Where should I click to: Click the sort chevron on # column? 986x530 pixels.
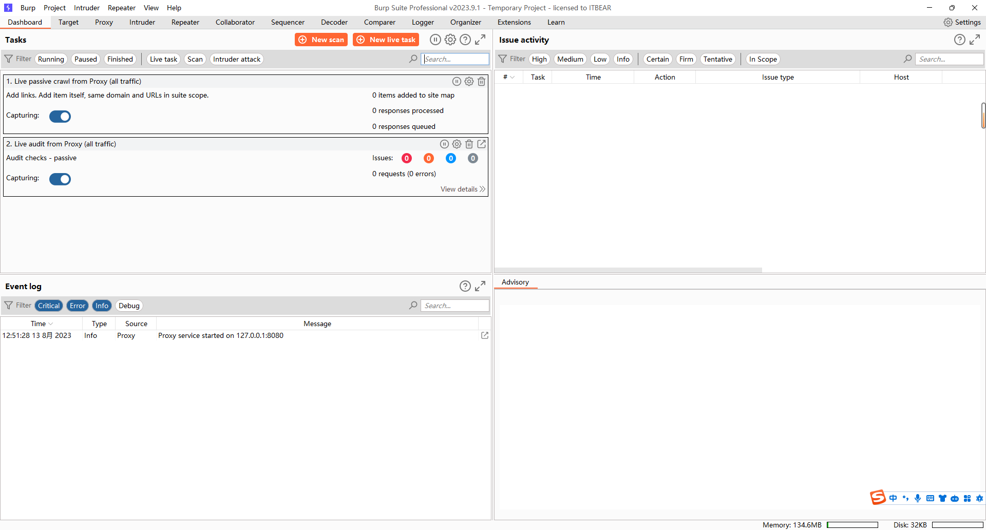coord(512,77)
